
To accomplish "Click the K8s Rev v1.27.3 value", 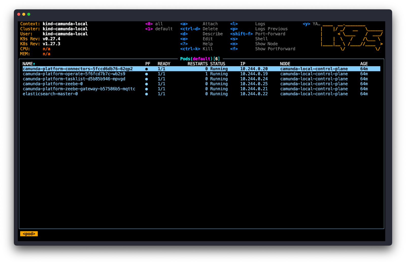I will [x=52, y=44].
